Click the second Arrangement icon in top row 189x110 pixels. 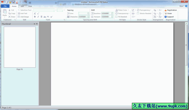click(160, 10)
